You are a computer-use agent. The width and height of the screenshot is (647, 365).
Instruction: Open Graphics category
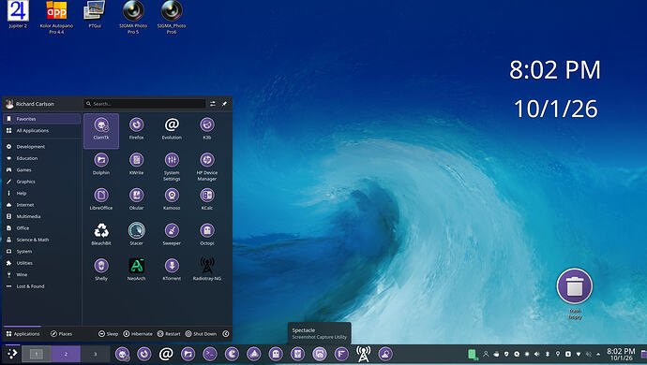tap(41, 182)
